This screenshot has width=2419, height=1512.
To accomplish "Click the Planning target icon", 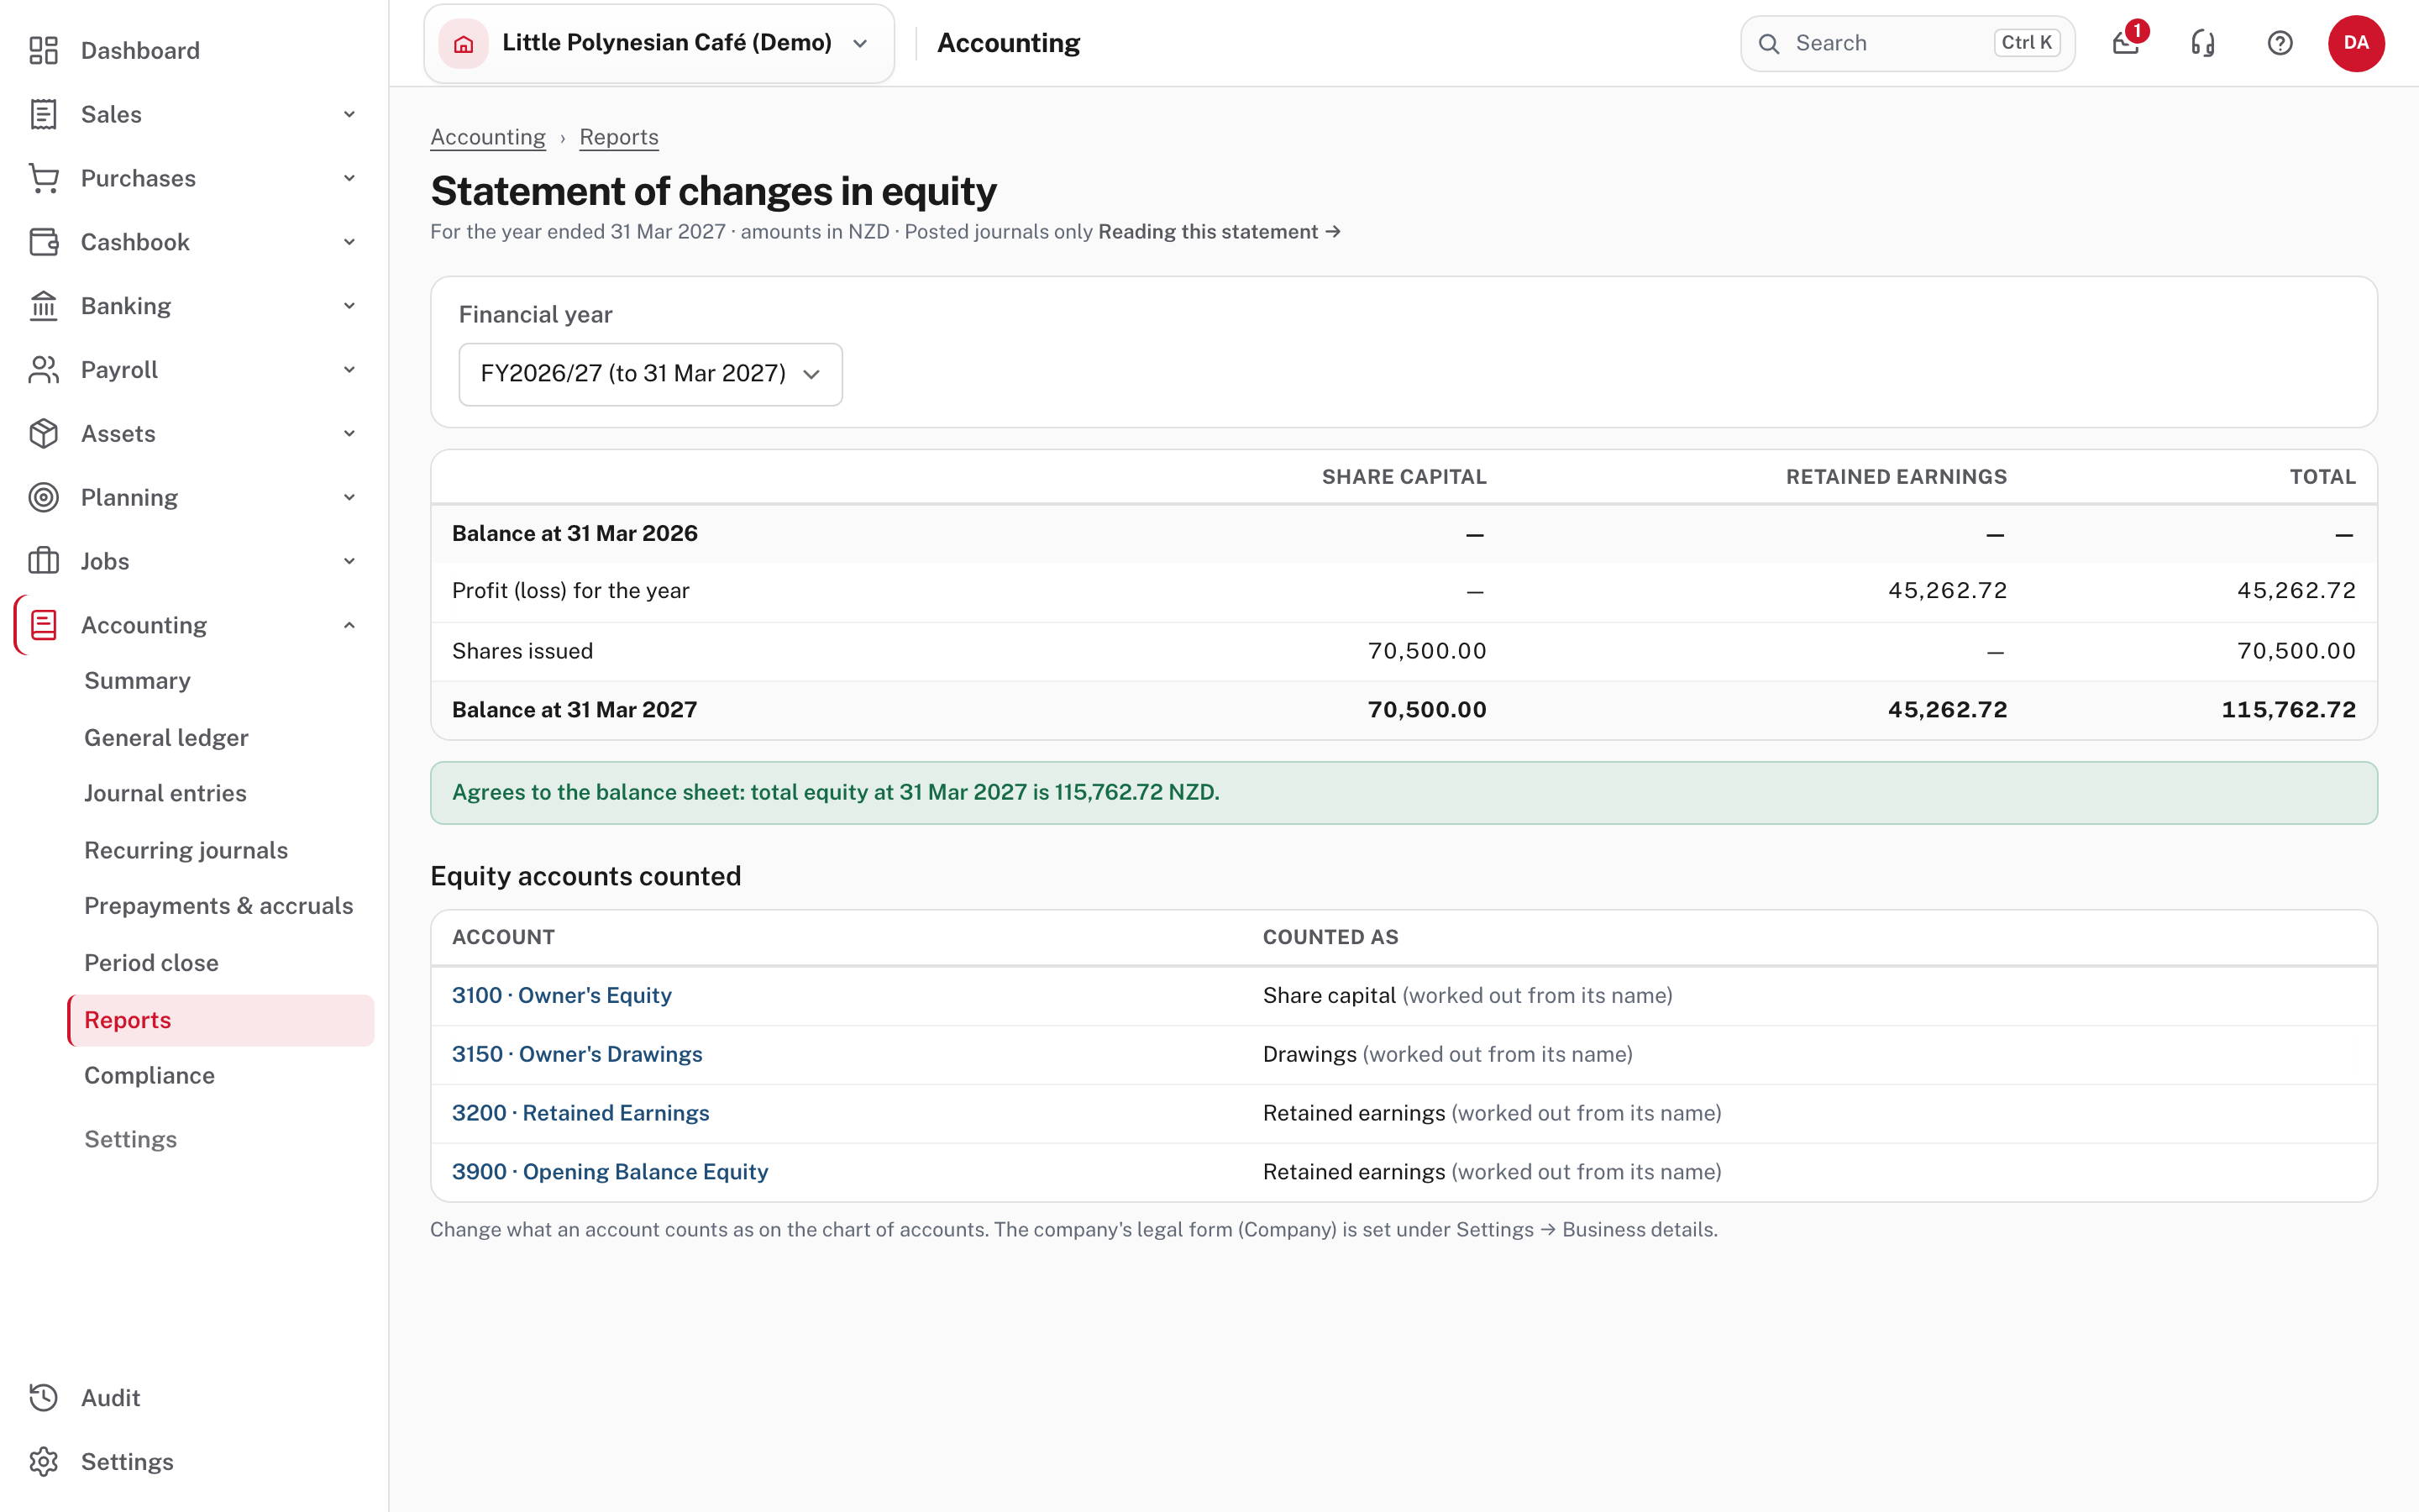I will pos(43,497).
